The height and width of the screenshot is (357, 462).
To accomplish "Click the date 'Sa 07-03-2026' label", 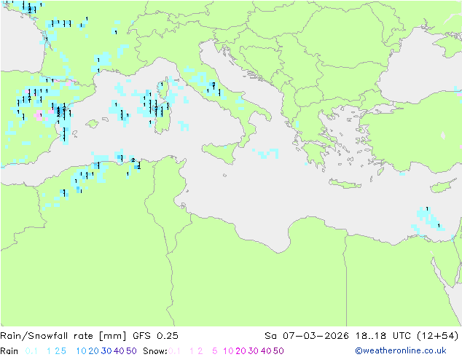I will coord(307,336).
